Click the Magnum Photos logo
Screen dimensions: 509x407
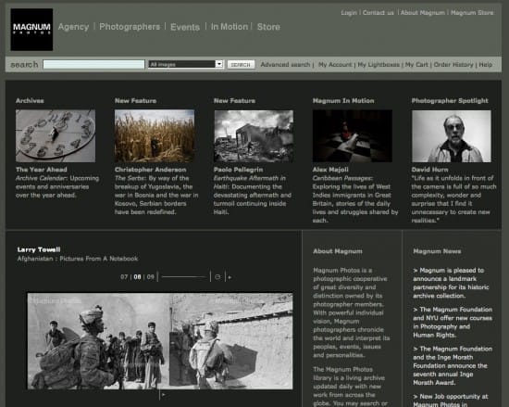(31, 30)
